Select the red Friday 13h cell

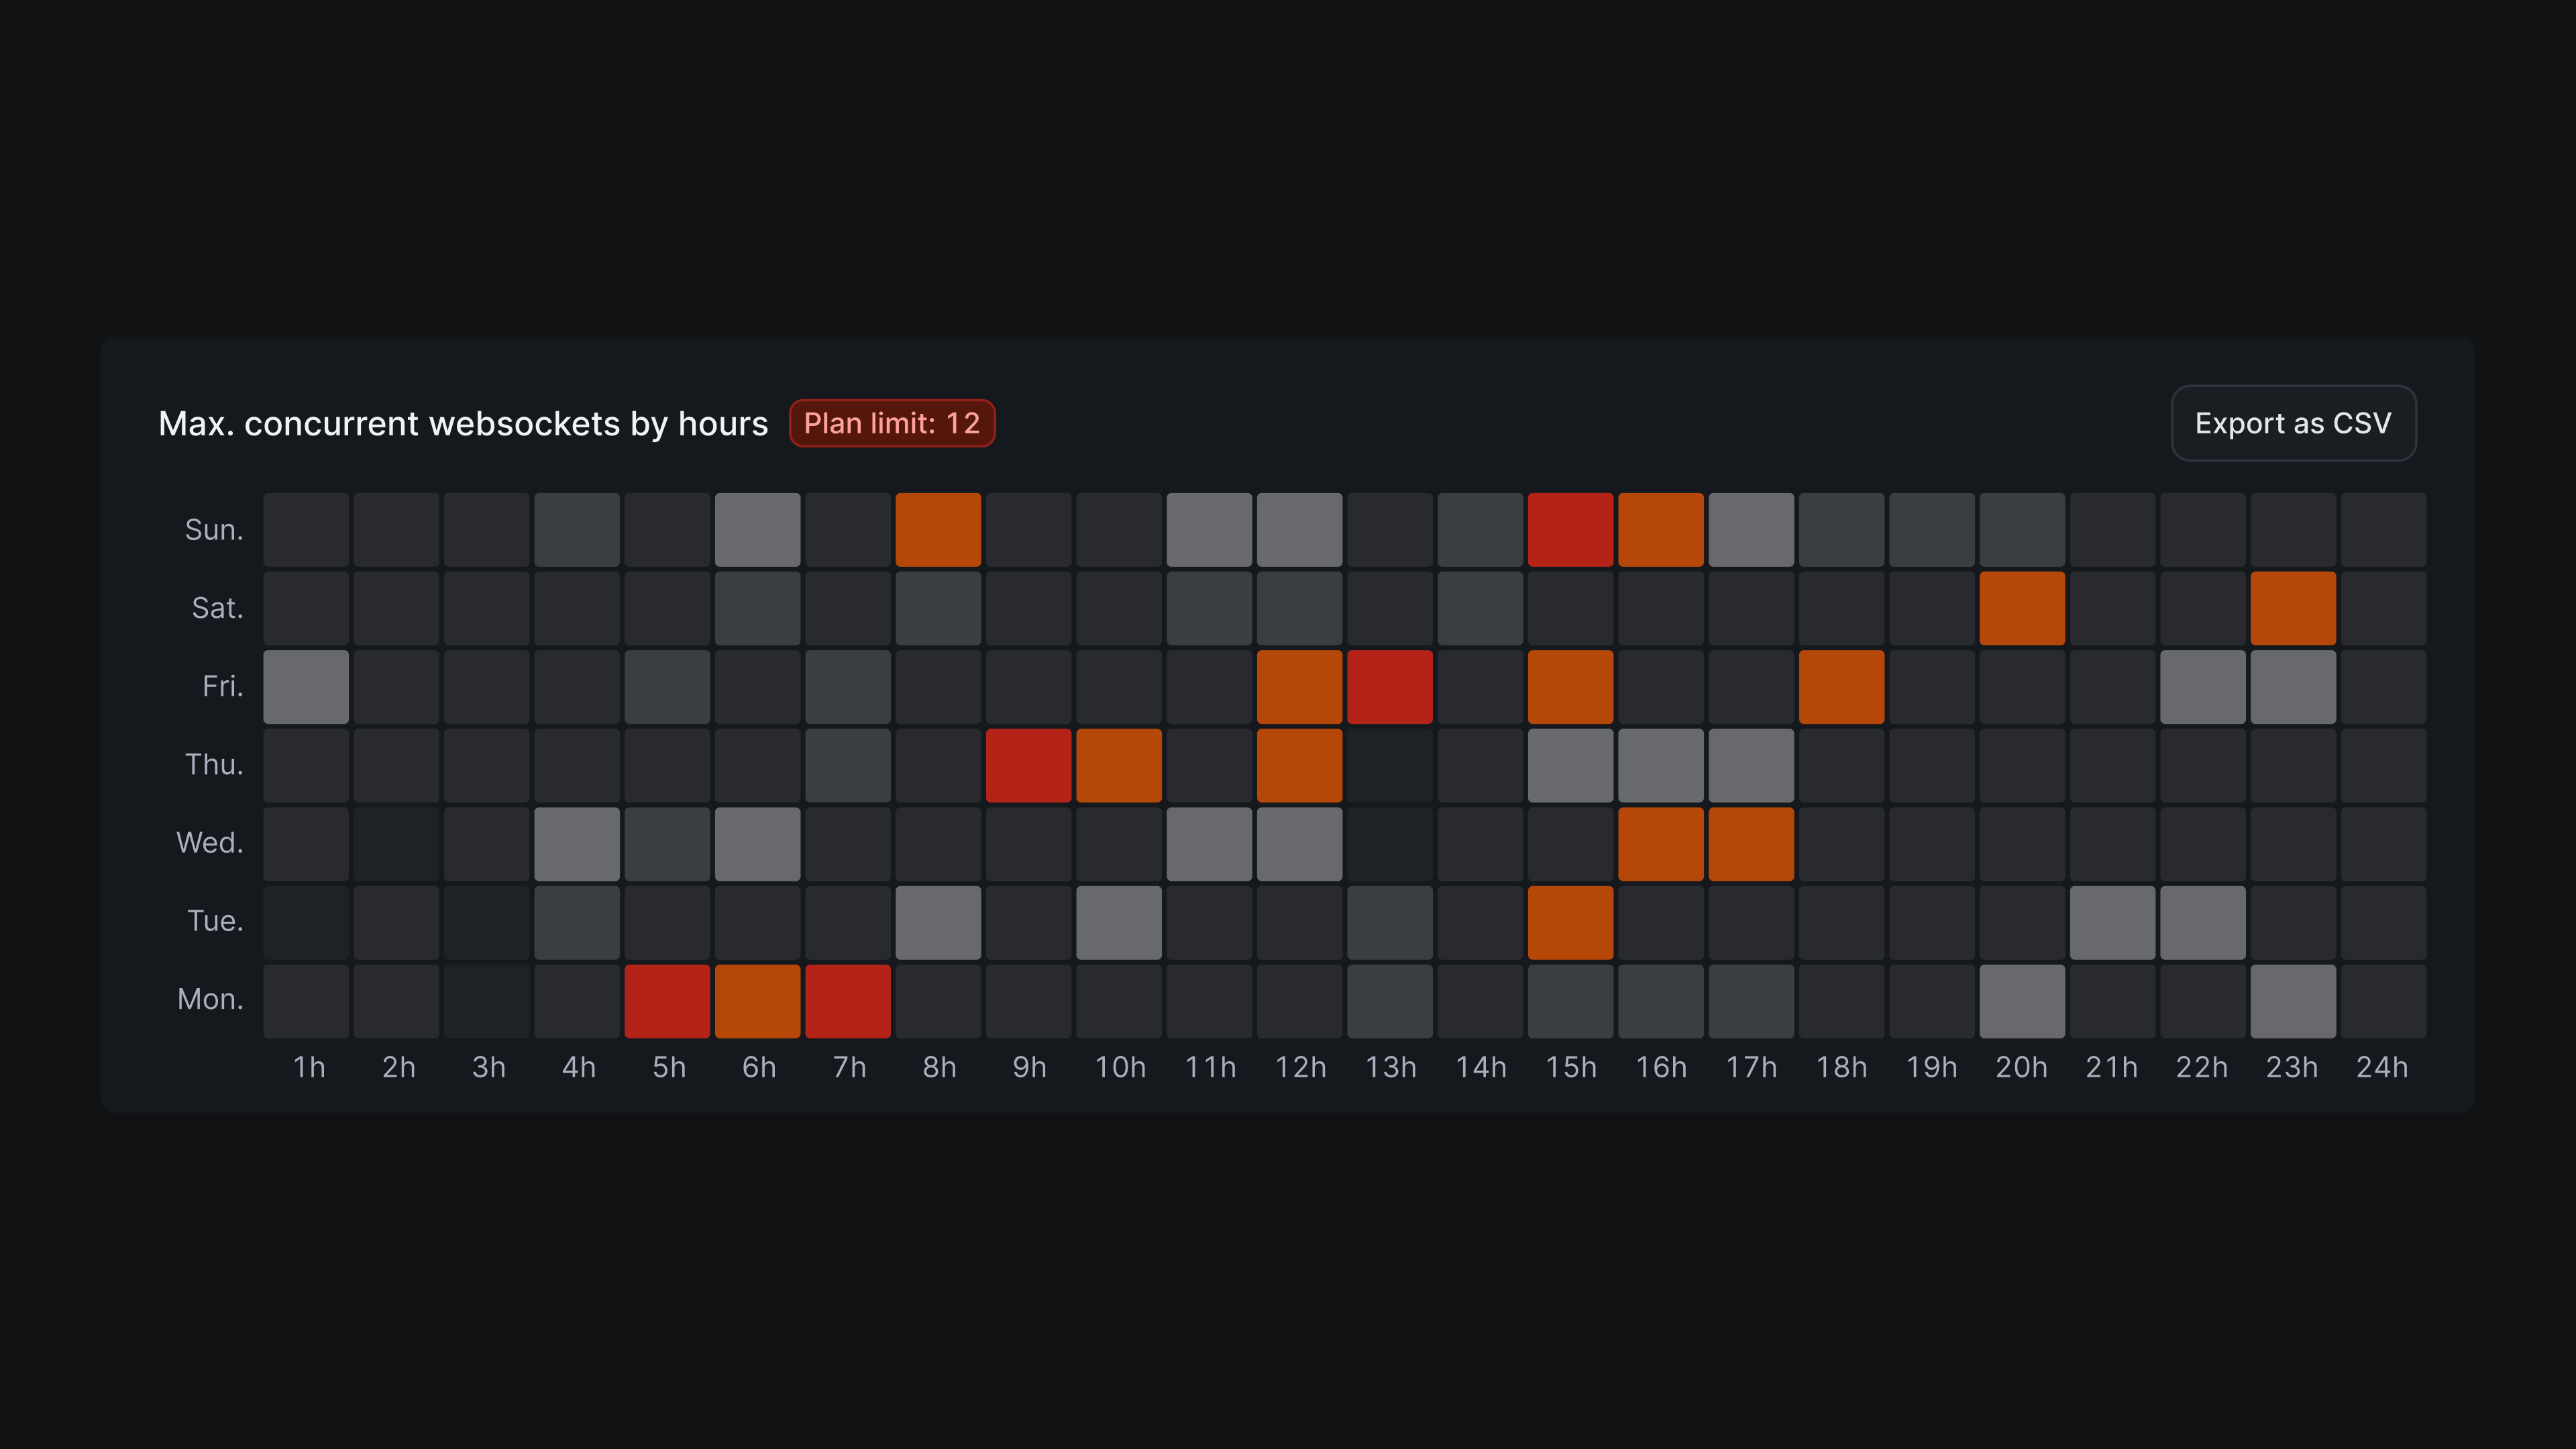click(1390, 687)
